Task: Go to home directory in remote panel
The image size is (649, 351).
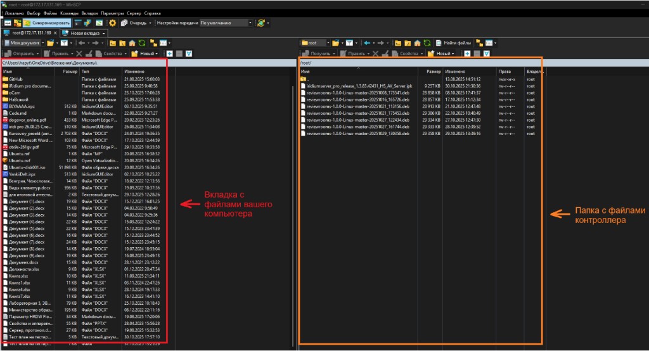Action: 418,43
